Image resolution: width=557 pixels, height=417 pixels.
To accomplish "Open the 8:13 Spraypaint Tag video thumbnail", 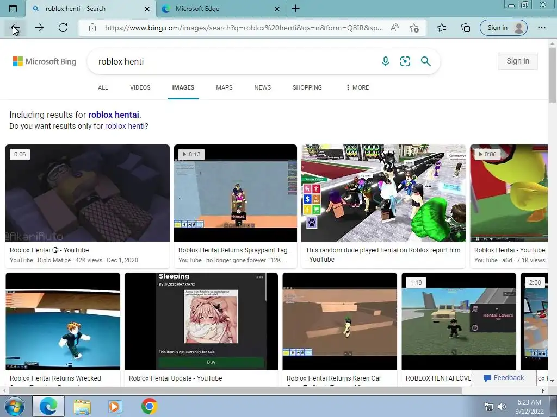I will pyautogui.click(x=236, y=193).
